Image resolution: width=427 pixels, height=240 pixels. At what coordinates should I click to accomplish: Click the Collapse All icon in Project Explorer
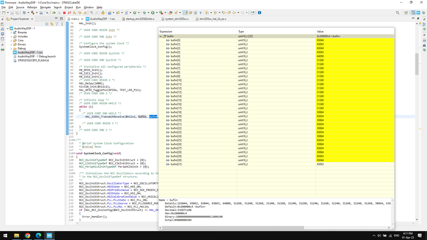point(47,24)
